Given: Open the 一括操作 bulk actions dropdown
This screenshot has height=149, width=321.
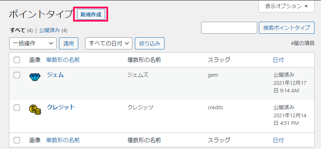Looking at the screenshot, I should coord(33,43).
